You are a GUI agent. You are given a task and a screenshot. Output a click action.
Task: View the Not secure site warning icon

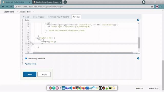[16, 7]
